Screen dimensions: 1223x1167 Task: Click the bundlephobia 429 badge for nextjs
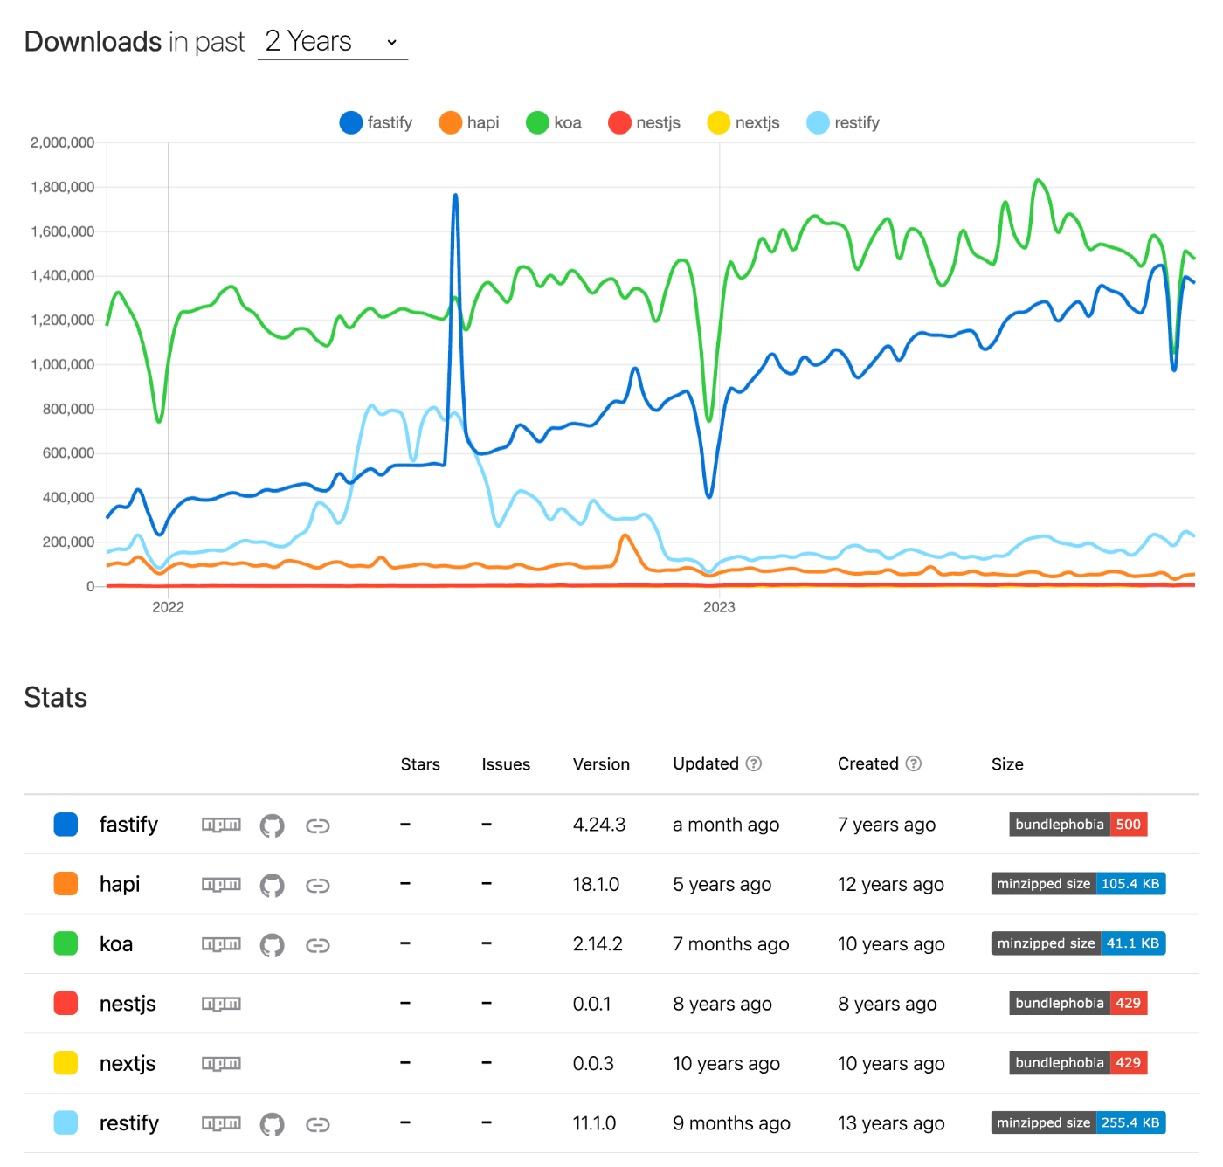click(1078, 1063)
